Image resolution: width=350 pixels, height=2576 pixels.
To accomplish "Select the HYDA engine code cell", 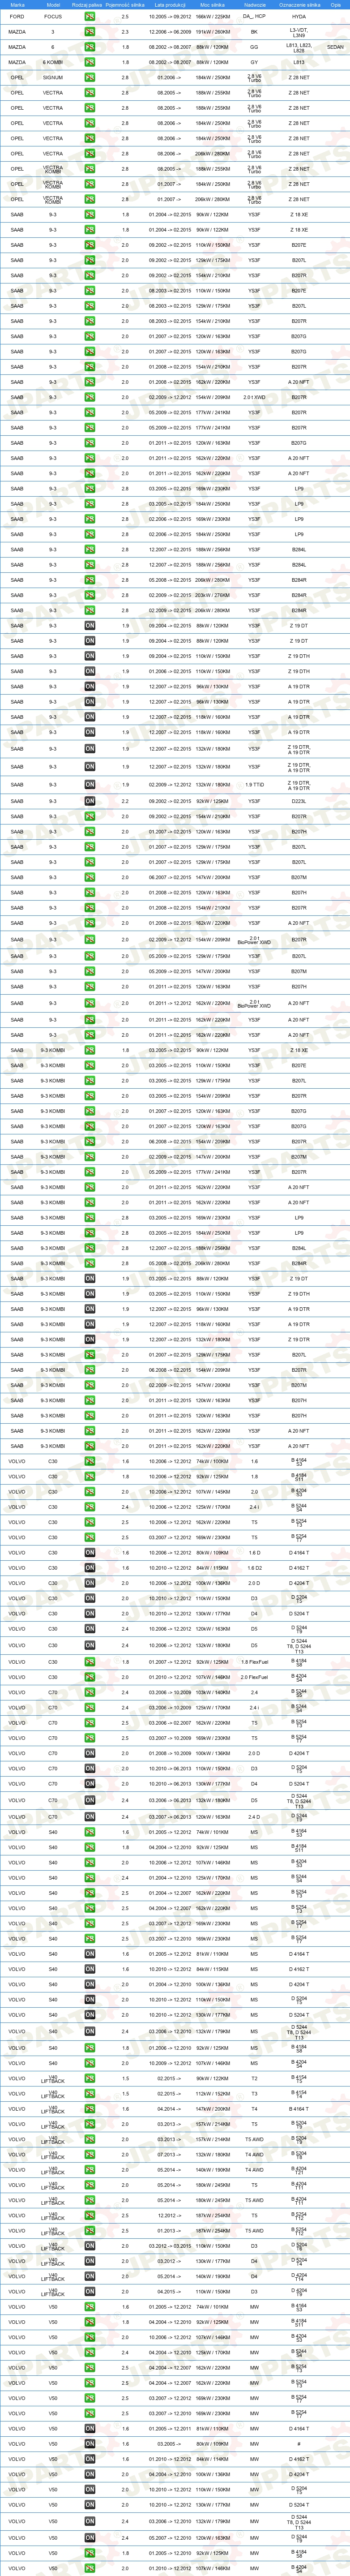I will point(299,17).
